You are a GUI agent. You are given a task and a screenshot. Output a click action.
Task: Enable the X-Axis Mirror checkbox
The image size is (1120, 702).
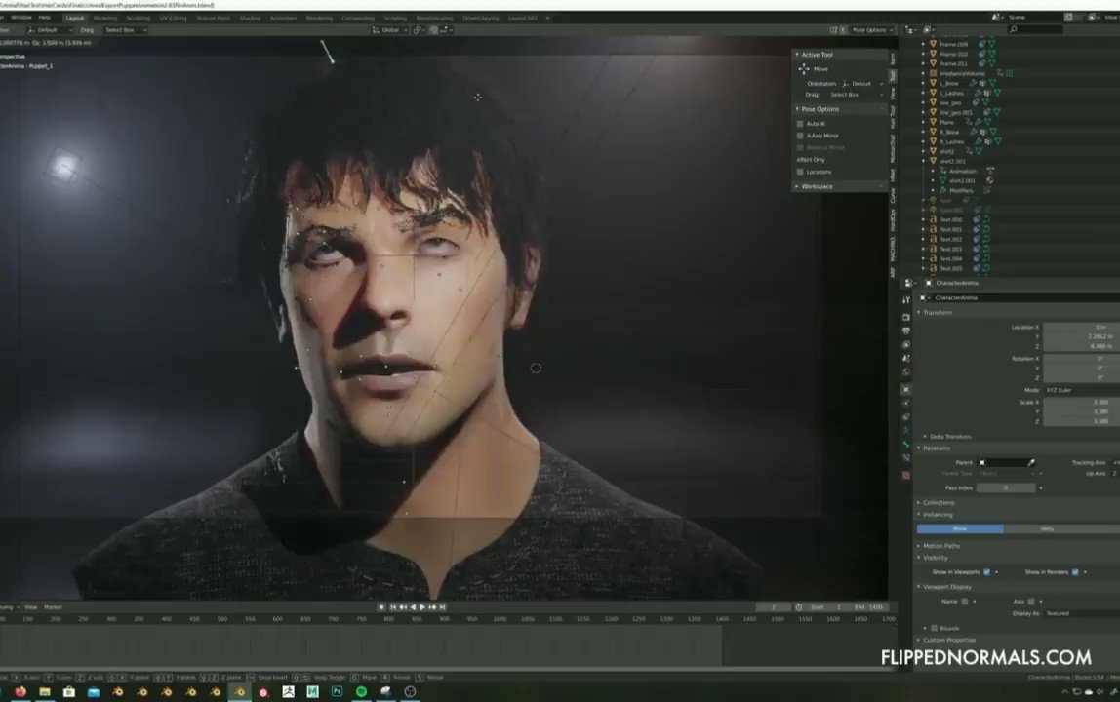click(800, 136)
